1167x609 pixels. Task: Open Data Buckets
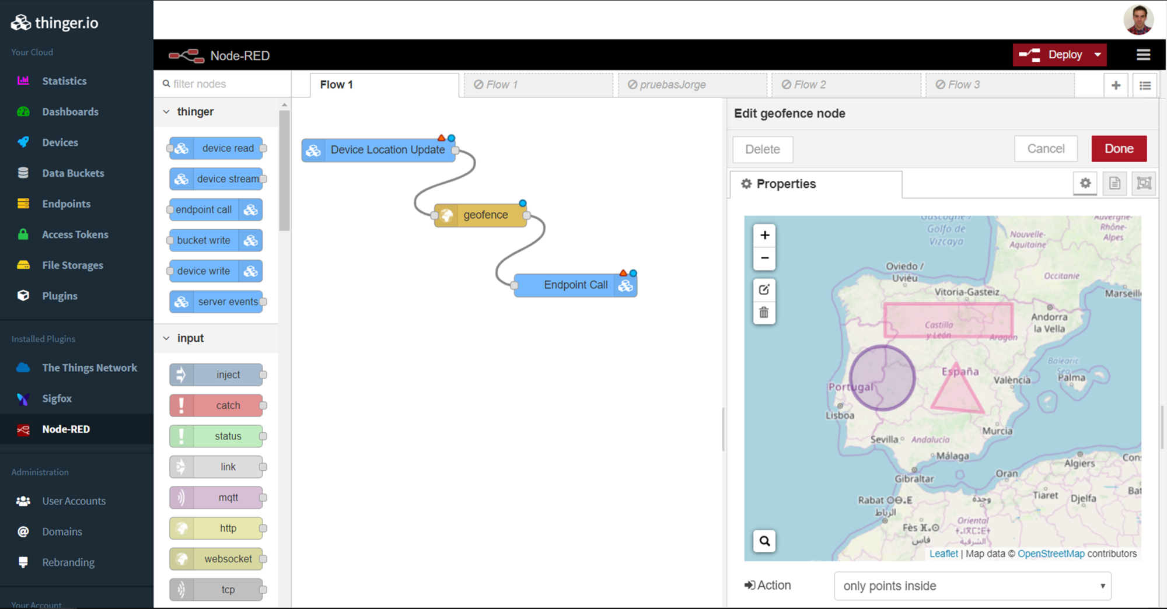coord(73,173)
